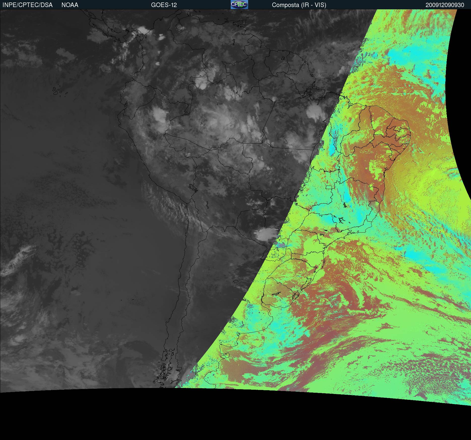Click the CPTEC logo in the header
This screenshot has width=471, height=440.
[239, 5]
